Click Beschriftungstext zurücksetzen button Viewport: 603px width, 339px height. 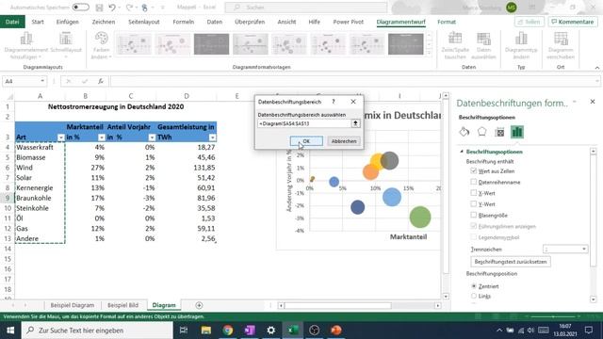click(x=511, y=262)
